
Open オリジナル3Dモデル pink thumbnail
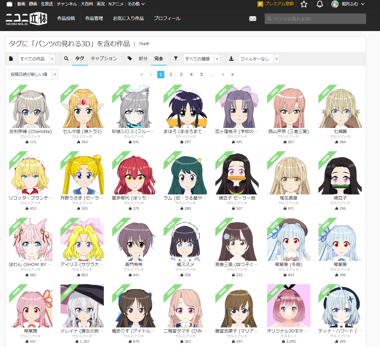289,306
